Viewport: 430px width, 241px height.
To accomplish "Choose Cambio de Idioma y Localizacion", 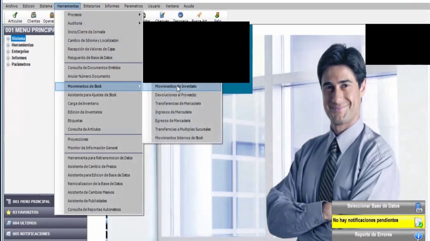I will [99, 41].
